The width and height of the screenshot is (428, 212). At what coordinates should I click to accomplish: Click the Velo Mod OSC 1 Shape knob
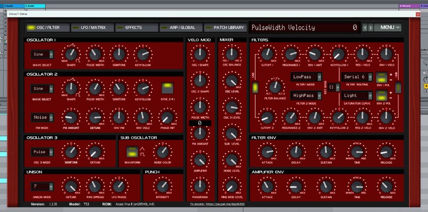(200, 54)
